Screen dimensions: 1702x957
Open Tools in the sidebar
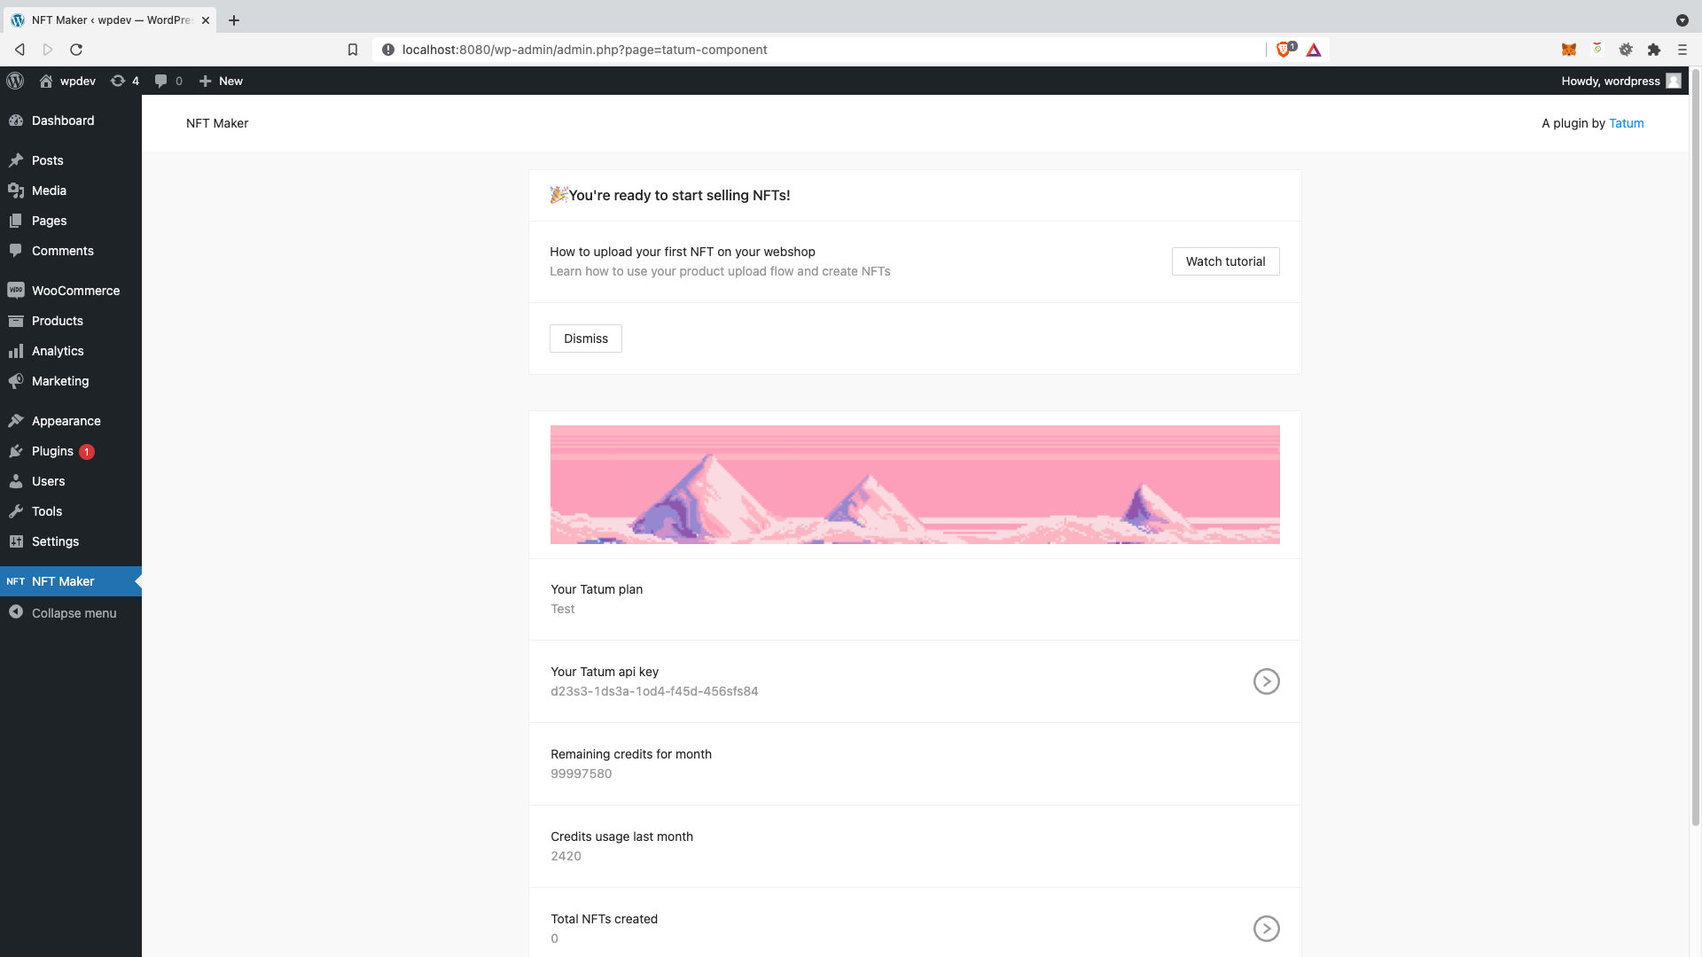(71, 511)
